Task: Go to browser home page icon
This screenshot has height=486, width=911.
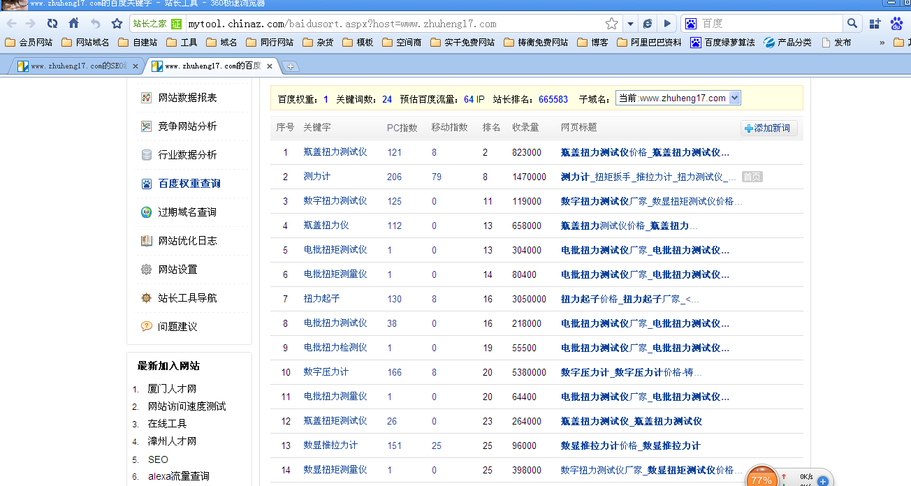Action: (74, 23)
